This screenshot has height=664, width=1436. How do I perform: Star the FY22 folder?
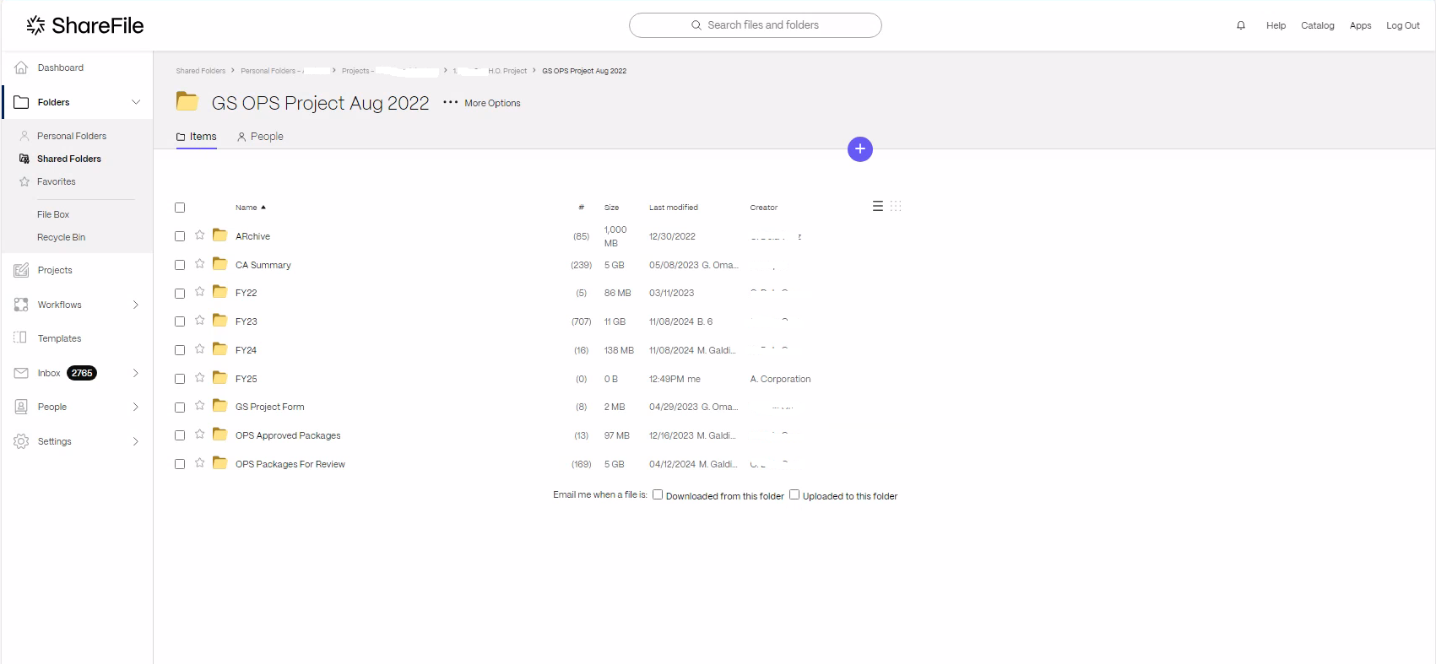(x=200, y=292)
